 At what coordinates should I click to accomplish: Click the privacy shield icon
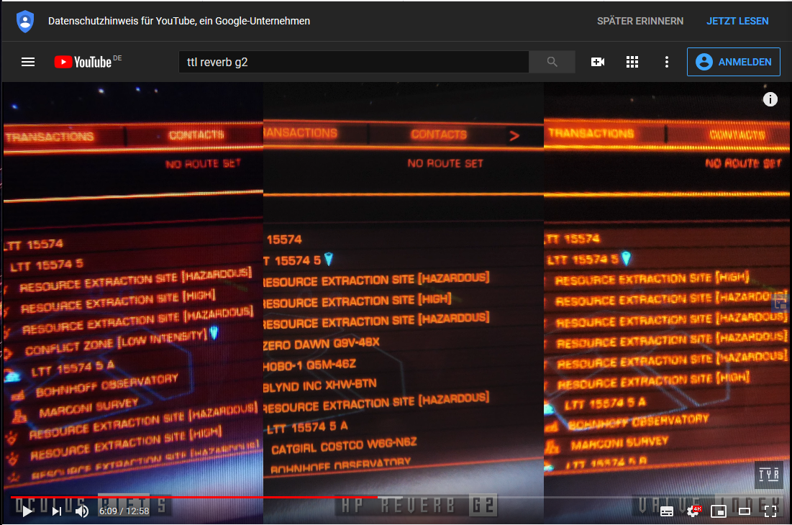[25, 22]
